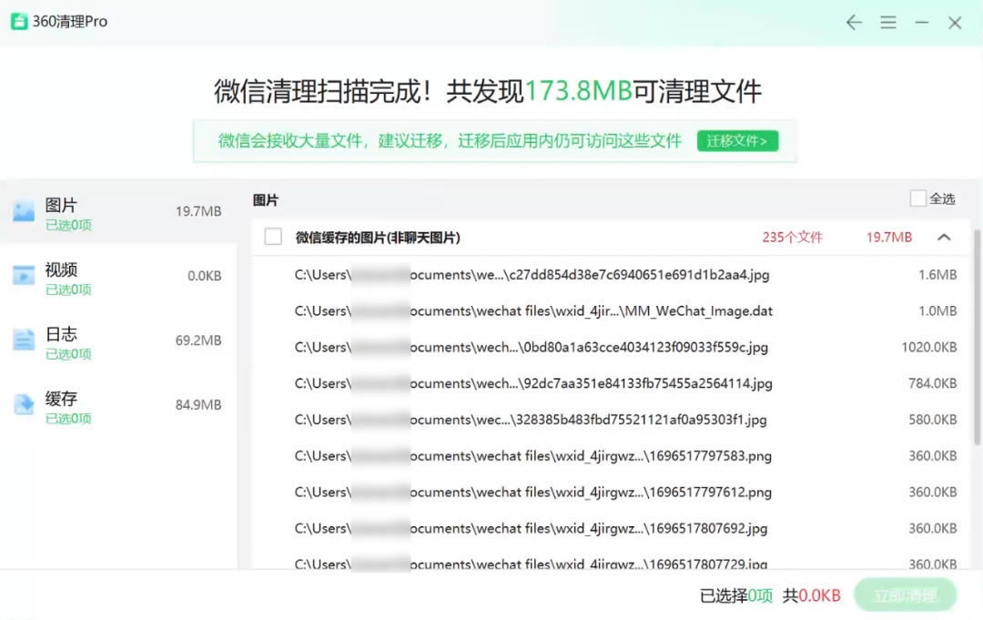This screenshot has height=620, width=983.
Task: Click the 日志 category document icon
Action: 24,340
